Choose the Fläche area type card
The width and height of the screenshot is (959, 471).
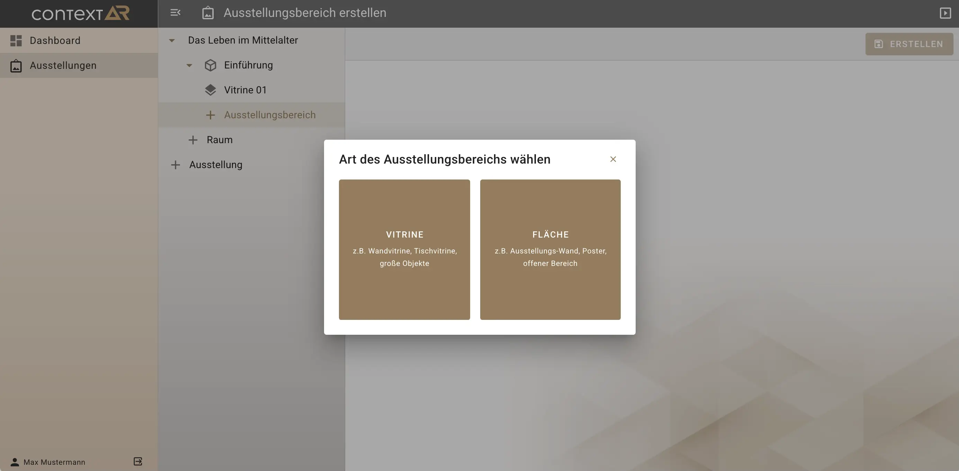tap(550, 249)
